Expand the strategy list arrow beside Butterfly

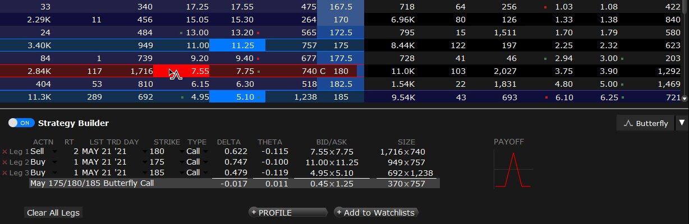681,123
